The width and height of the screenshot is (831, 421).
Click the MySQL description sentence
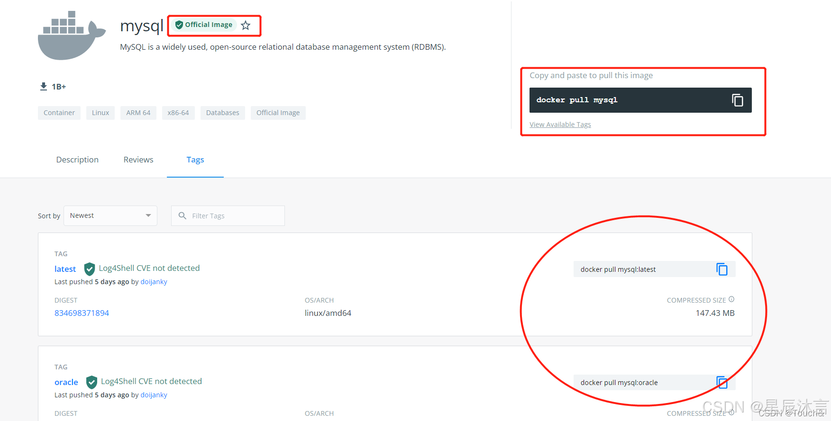(283, 47)
